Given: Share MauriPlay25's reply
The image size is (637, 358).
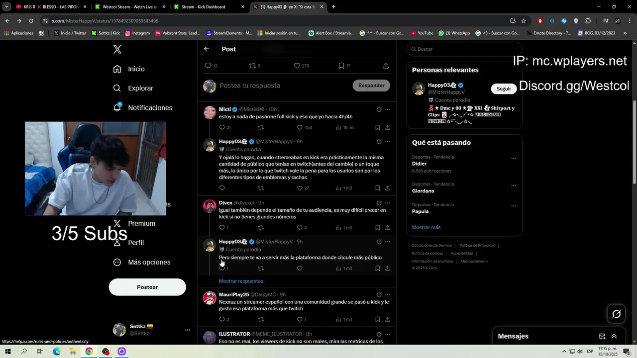Looking at the screenshot, I should click(387, 319).
